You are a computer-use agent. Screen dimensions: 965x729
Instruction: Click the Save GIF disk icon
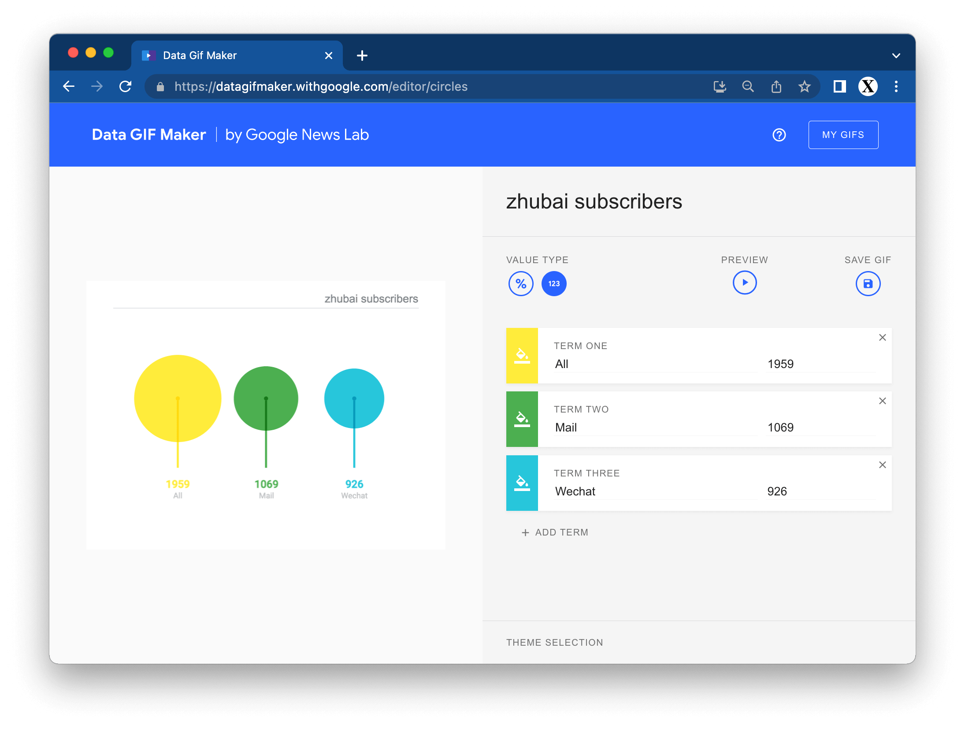click(868, 283)
